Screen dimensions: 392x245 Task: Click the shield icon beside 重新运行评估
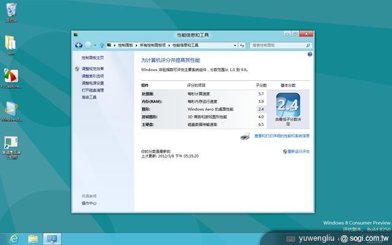[285, 151]
